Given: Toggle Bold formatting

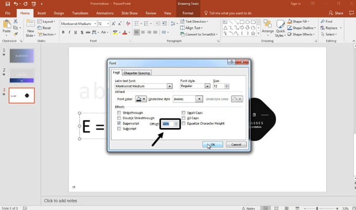Looking at the screenshot, I should point(63,32).
